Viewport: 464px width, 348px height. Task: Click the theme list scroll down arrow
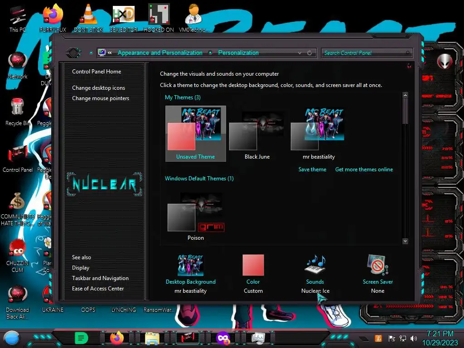[x=405, y=241]
